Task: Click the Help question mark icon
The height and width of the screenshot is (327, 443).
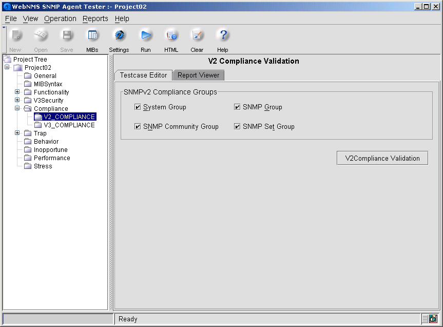Action: pos(223,35)
